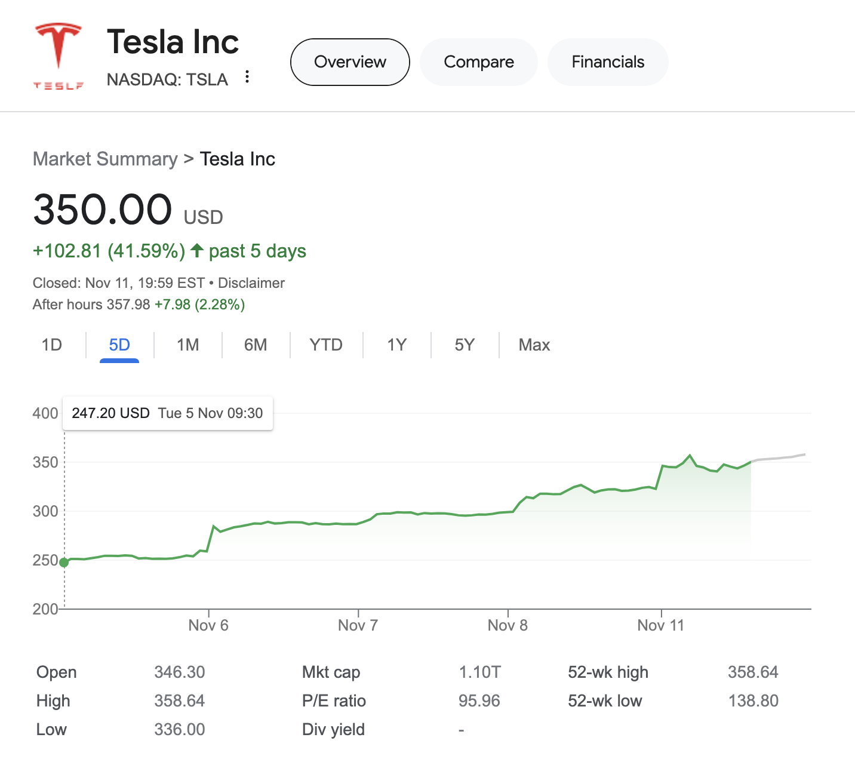Open the three-dot more options menu
The width and height of the screenshot is (855, 762).
pos(247,77)
